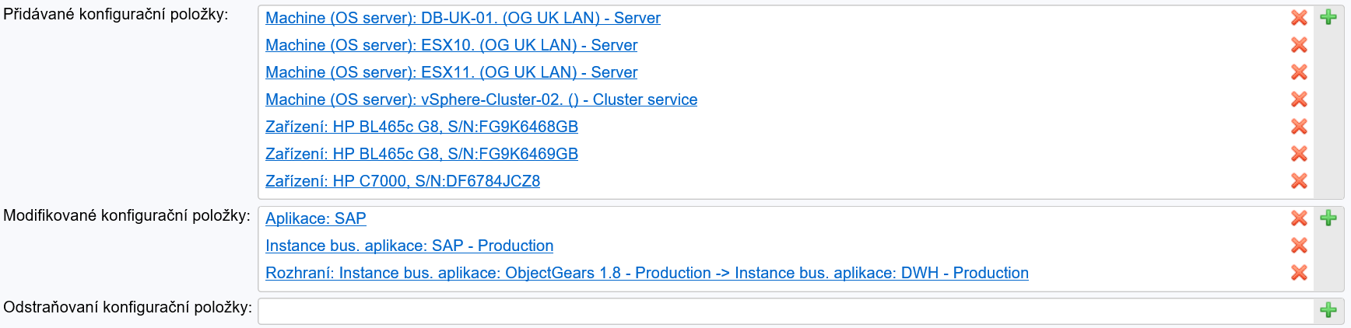Open ObjectGears 1.8 to DWH interface link
1351x328 pixels.
(x=646, y=273)
